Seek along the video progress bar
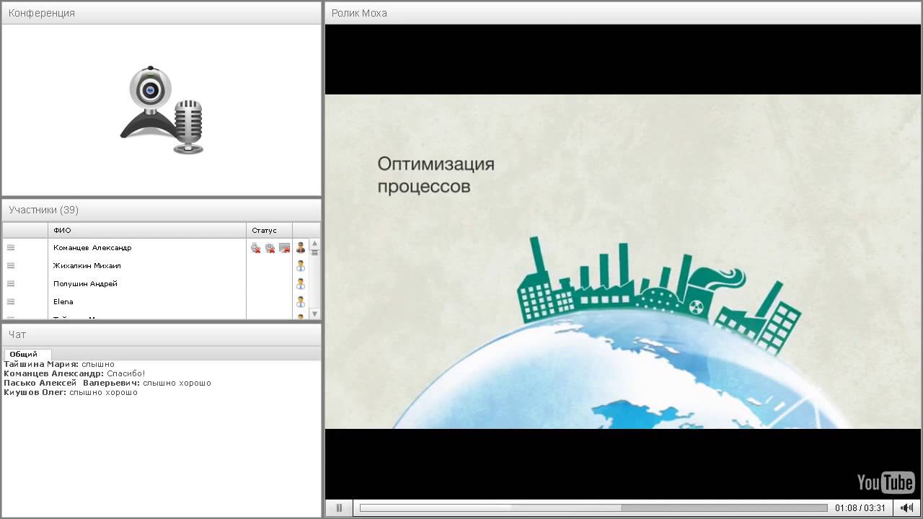This screenshot has height=519, width=923. coord(593,508)
